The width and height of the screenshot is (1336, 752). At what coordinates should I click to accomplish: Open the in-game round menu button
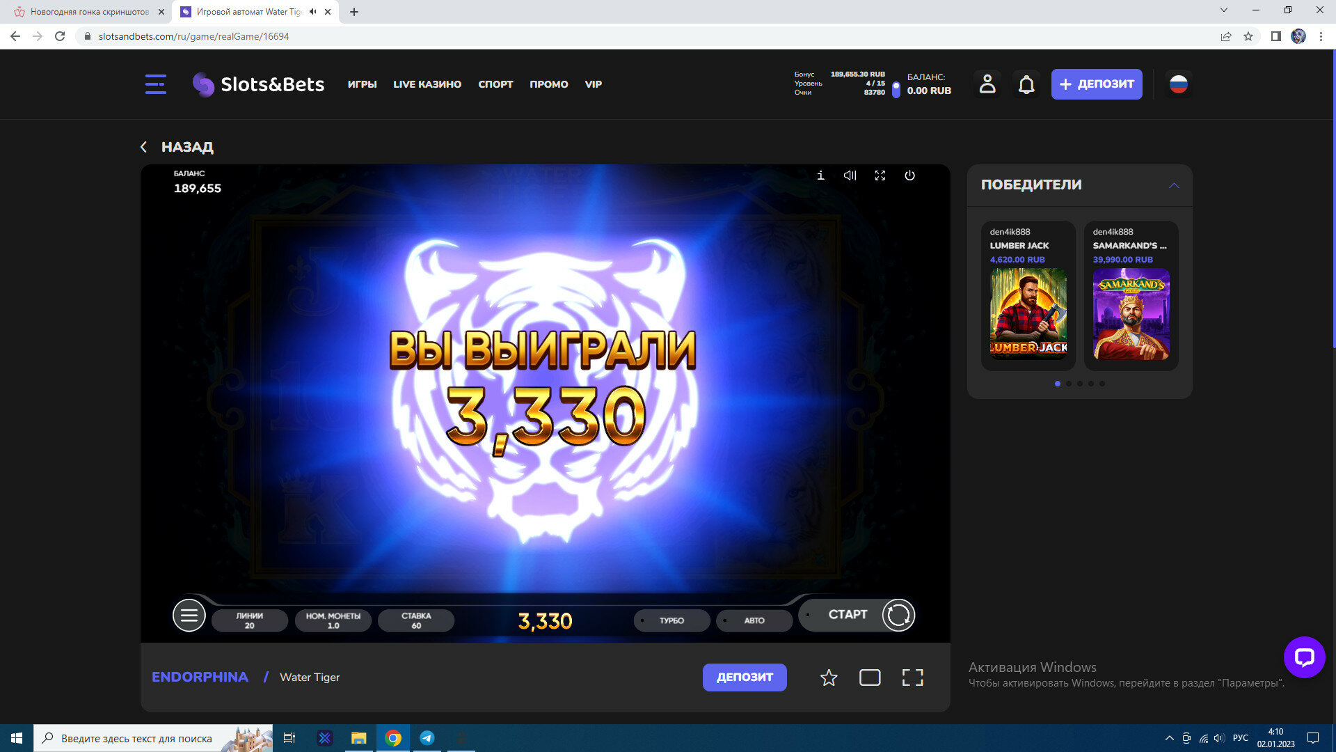tap(189, 616)
